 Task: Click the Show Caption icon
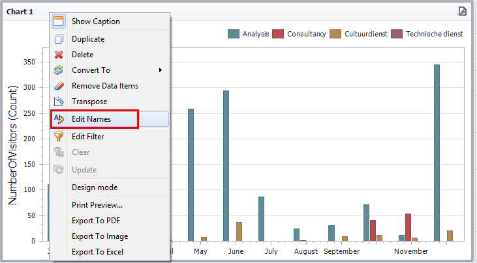[x=59, y=21]
